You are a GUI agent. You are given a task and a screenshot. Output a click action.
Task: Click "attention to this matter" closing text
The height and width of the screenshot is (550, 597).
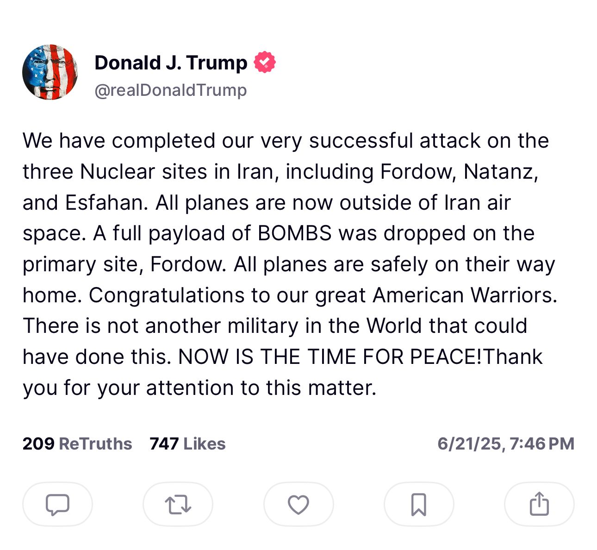(261, 388)
